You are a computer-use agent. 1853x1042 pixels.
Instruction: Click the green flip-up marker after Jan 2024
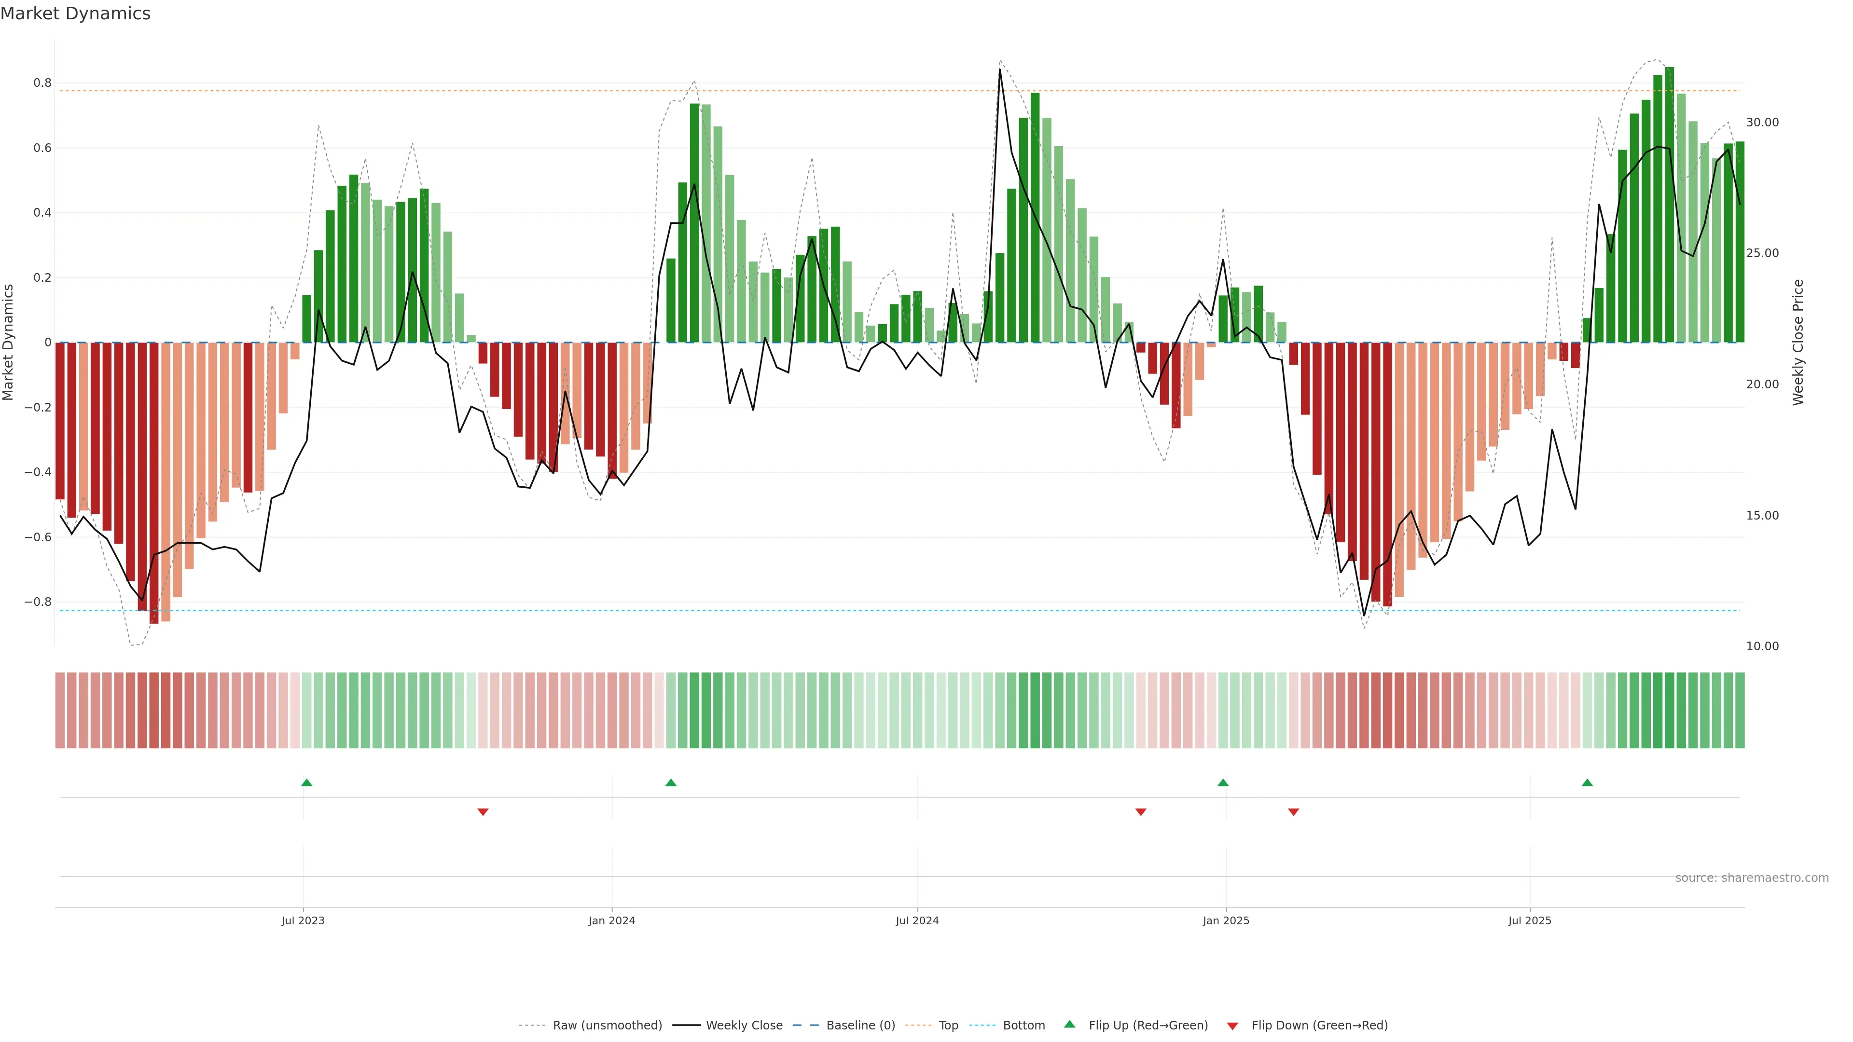click(x=670, y=782)
